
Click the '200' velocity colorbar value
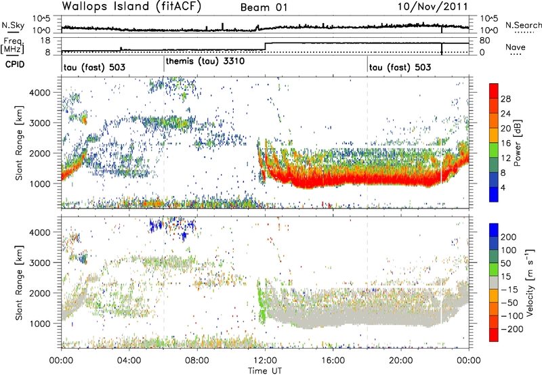coord(509,237)
